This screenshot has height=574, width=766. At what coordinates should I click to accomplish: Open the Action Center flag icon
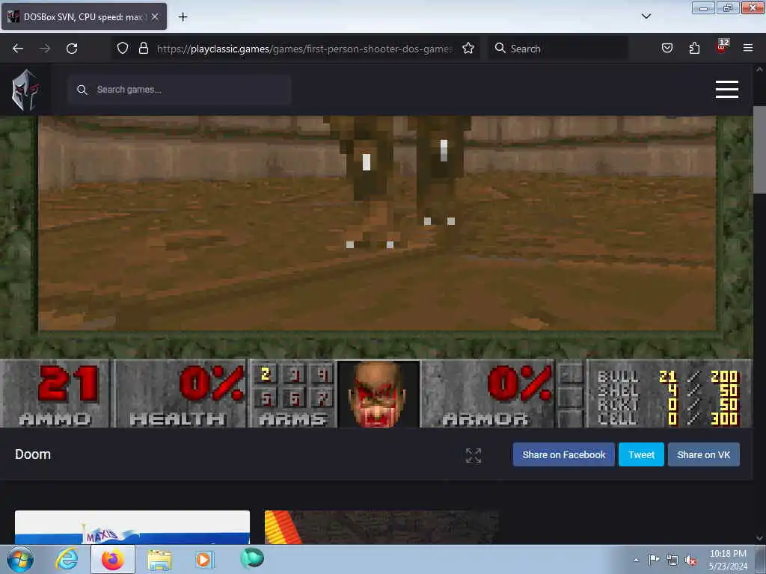(654, 560)
